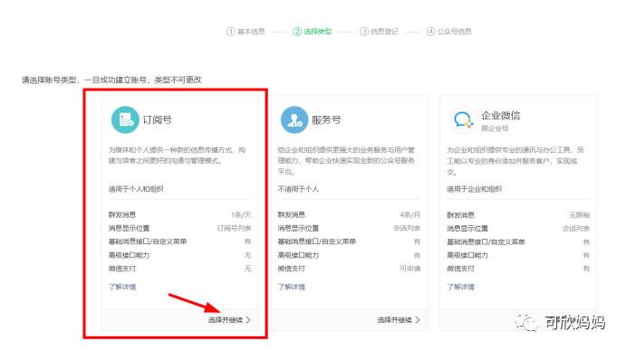Open 了解详情 link under 服务号

(x=292, y=287)
